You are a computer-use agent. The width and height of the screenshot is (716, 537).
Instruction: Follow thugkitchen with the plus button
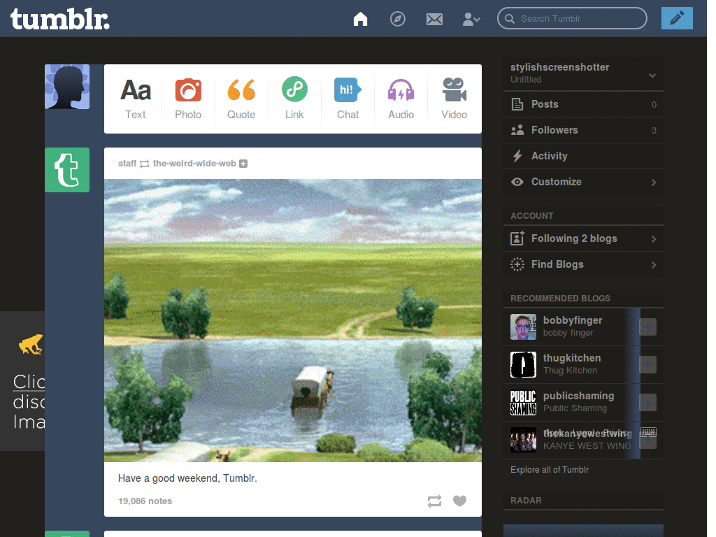pyautogui.click(x=648, y=364)
